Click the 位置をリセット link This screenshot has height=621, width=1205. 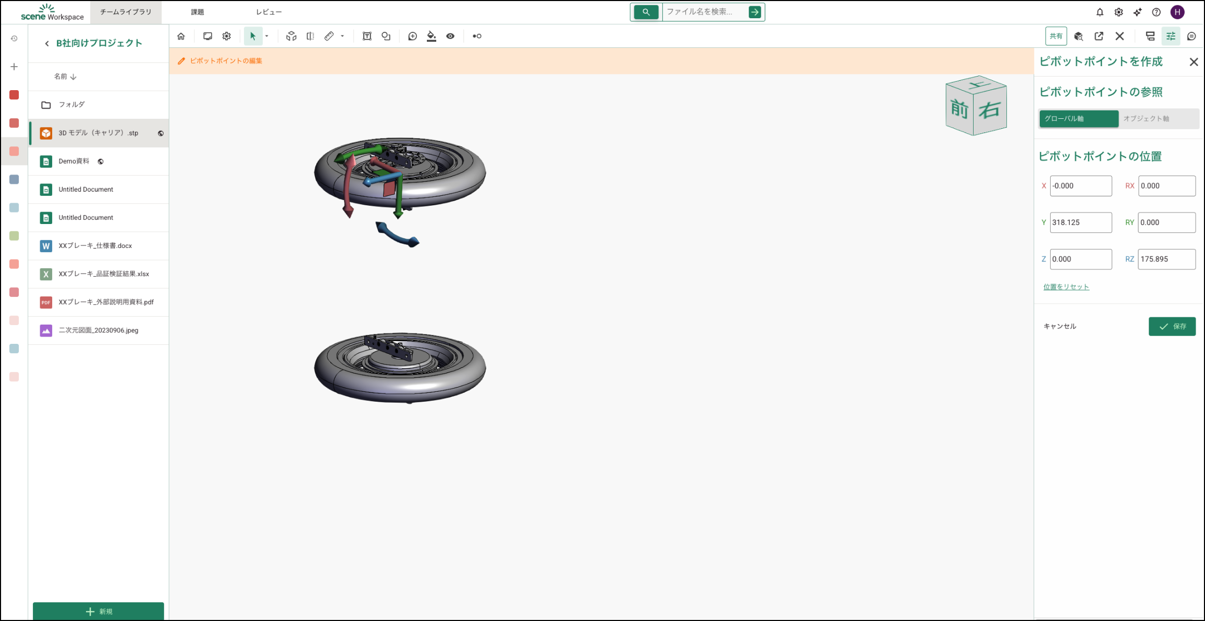point(1066,287)
